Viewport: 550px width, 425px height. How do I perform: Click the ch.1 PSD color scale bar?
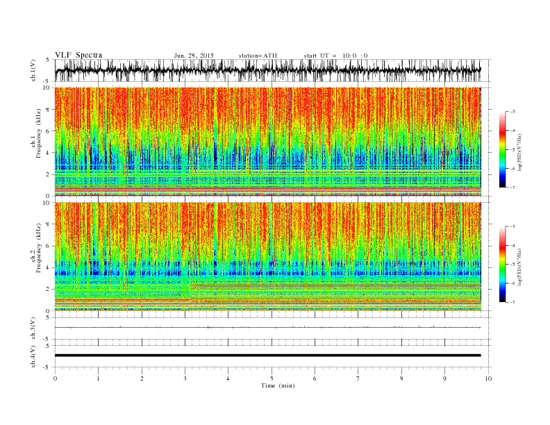(502, 149)
